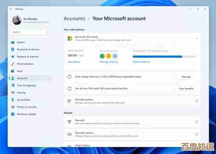The width and height of the screenshot is (216, 154).
Task: Click the subscription benefits refresh icon
Action: pyautogui.click(x=70, y=89)
